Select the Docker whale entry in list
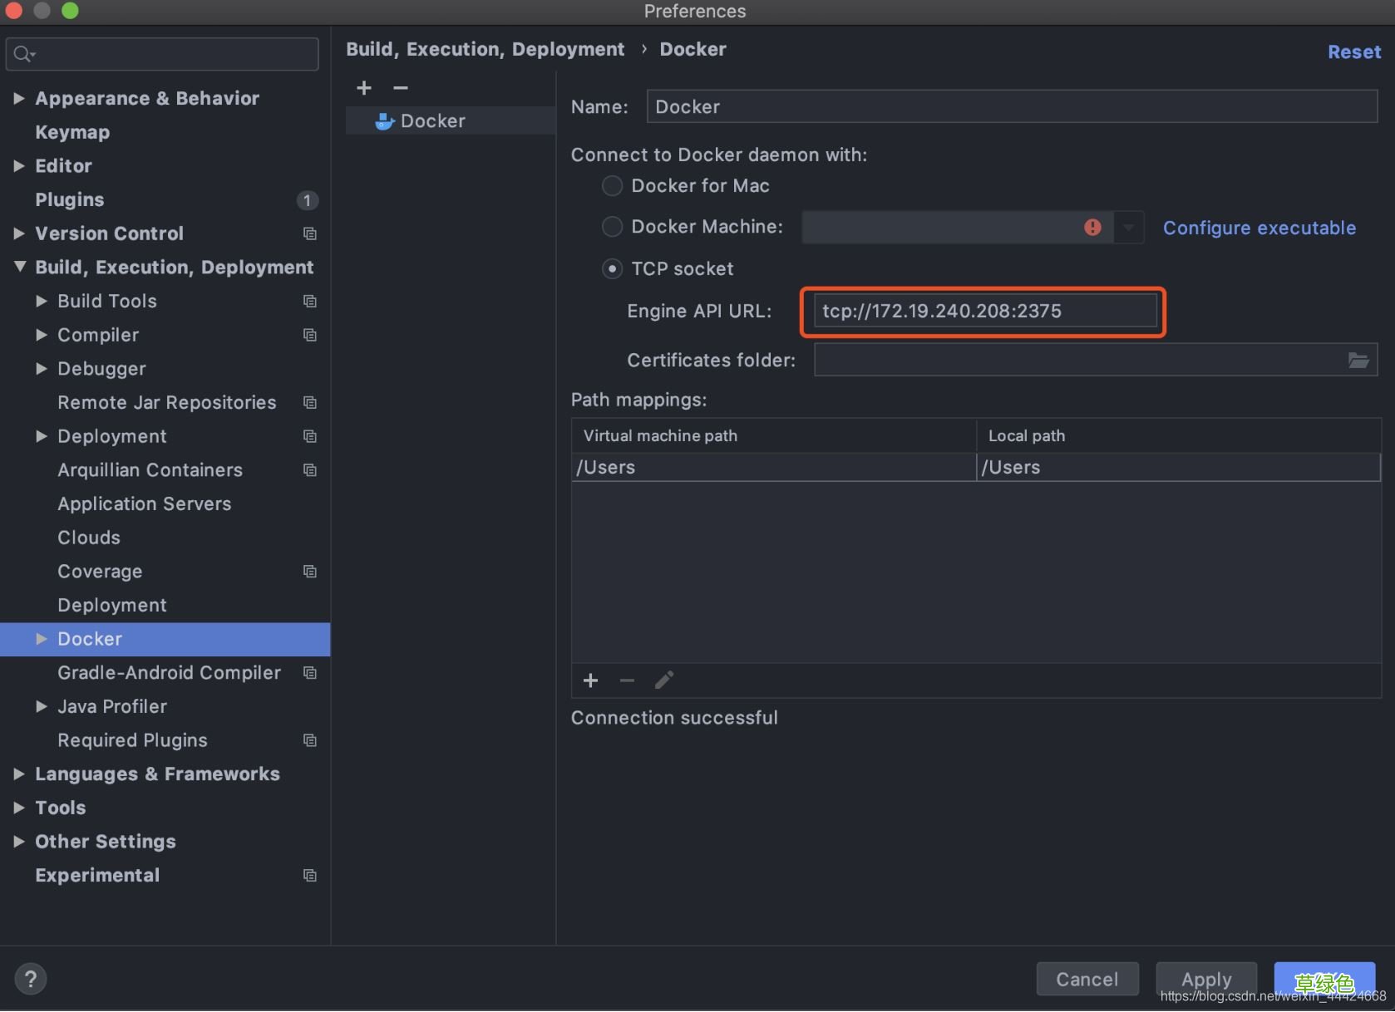1395x1012 pixels. tap(450, 120)
